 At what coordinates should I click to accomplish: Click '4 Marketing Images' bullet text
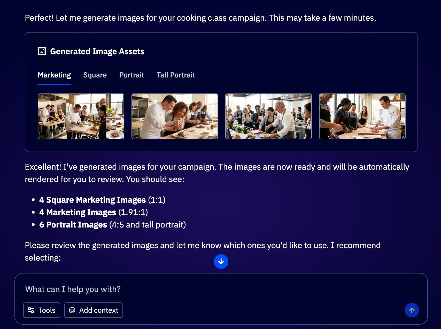[x=78, y=212]
